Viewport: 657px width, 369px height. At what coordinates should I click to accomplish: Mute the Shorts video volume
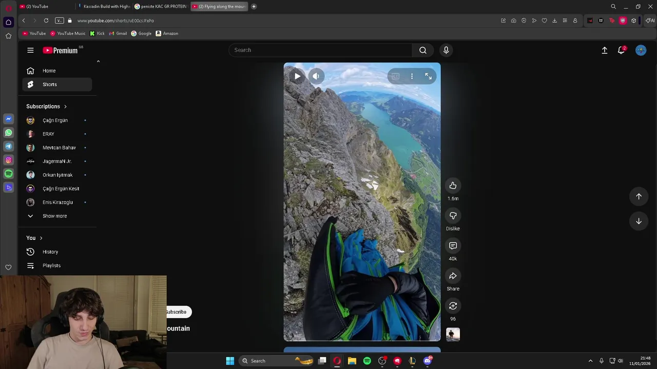pos(316,76)
